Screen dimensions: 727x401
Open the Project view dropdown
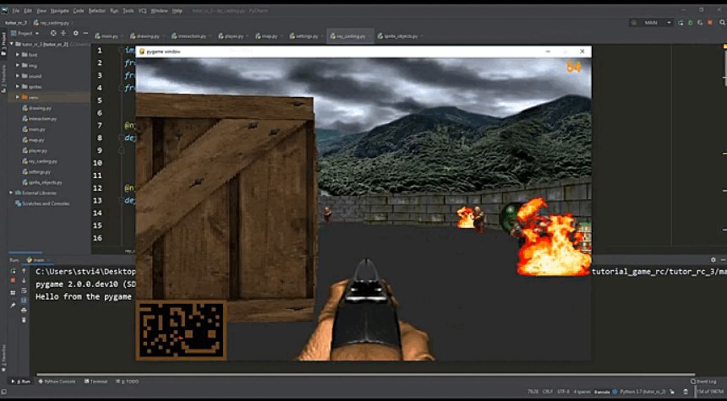tap(25, 33)
